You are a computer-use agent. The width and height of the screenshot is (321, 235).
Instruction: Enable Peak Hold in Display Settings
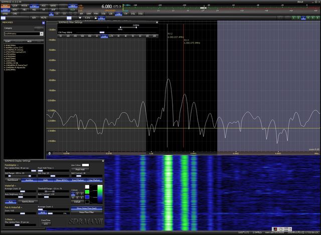click(80, 169)
